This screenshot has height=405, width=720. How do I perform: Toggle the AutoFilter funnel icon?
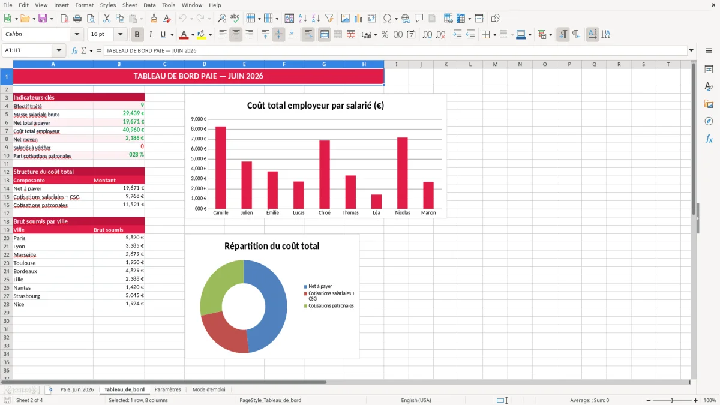(x=329, y=19)
